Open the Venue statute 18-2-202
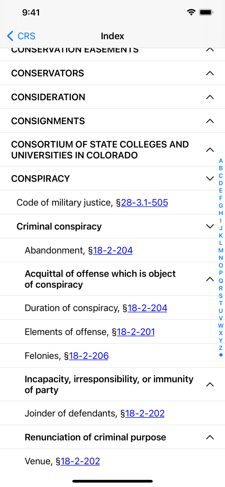Image resolution: width=225 pixels, height=487 pixels. [x=80, y=461]
